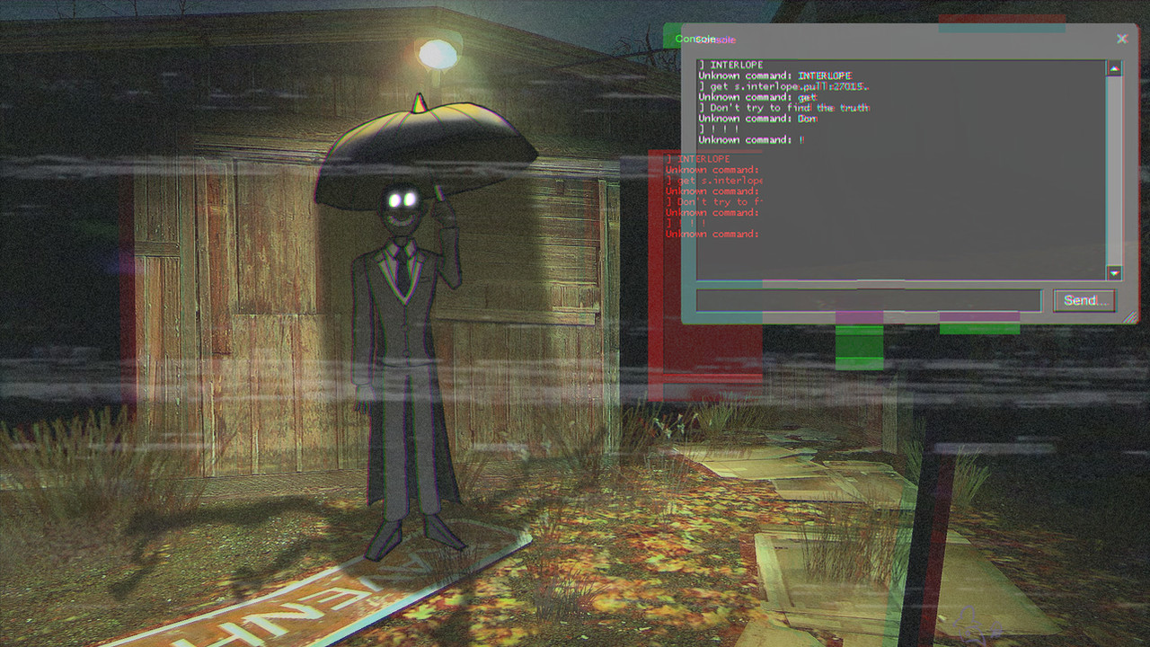Select 'Unknown command: get' line

[757, 98]
